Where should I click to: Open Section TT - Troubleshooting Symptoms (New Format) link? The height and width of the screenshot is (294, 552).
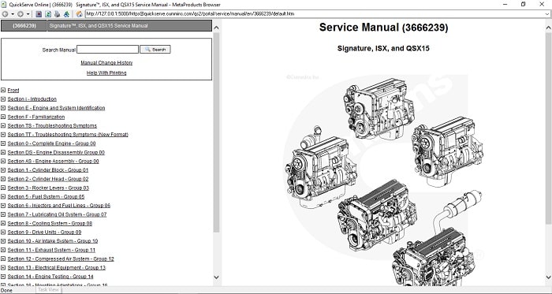68,135
